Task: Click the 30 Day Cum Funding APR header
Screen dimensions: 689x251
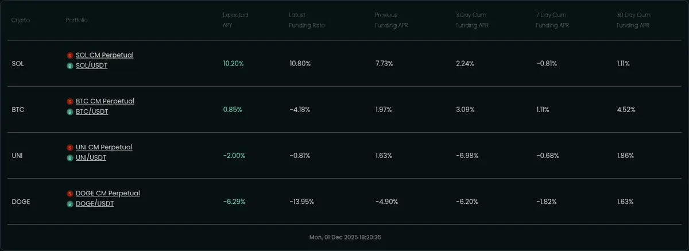Action: tap(634, 20)
